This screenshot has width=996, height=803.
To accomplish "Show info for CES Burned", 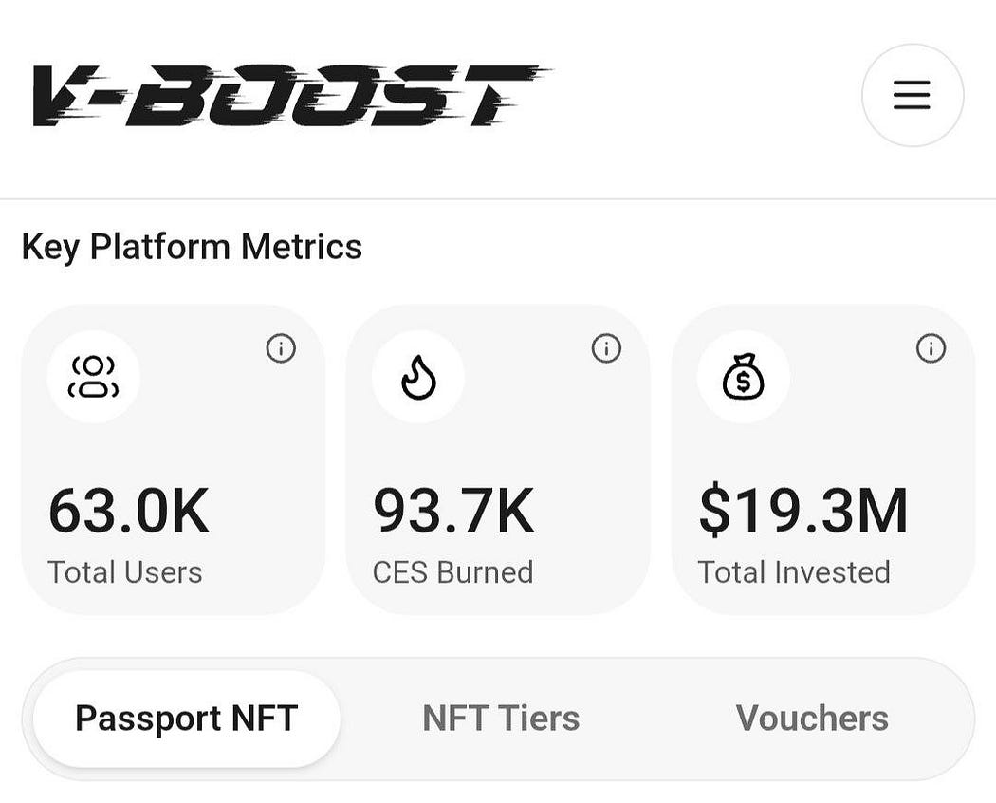I will (606, 348).
